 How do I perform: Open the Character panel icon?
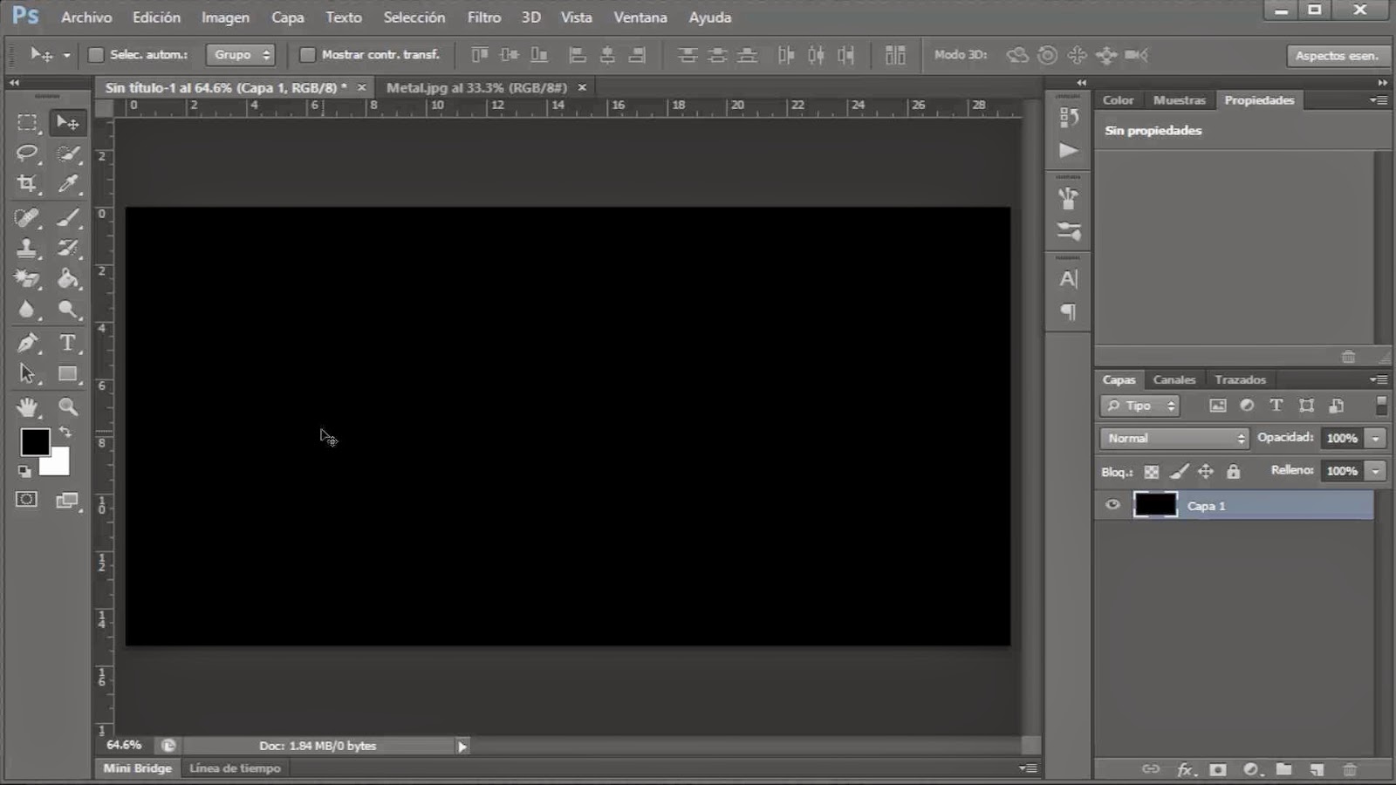1069,279
